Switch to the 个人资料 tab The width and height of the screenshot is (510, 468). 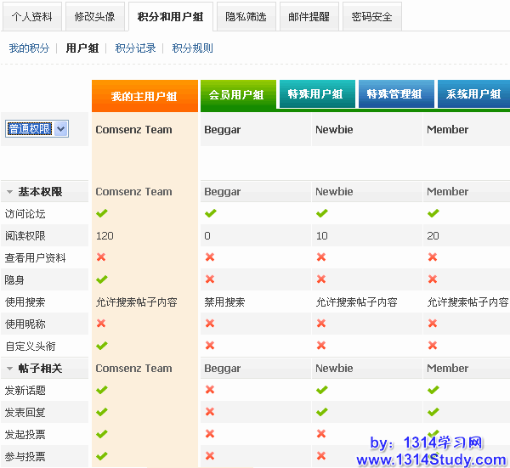(x=31, y=16)
